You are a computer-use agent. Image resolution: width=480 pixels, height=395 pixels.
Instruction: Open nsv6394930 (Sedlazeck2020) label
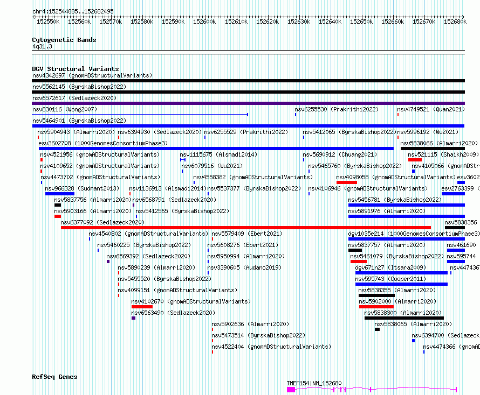pos(160,132)
